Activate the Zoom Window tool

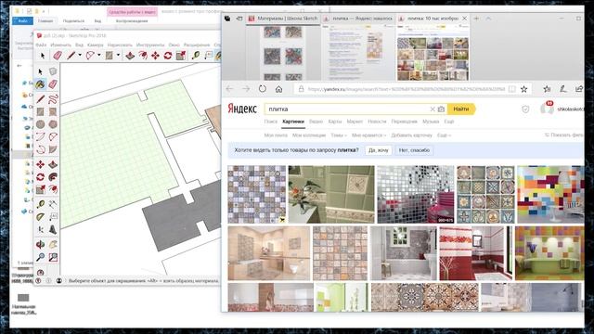pyautogui.click(x=53, y=257)
